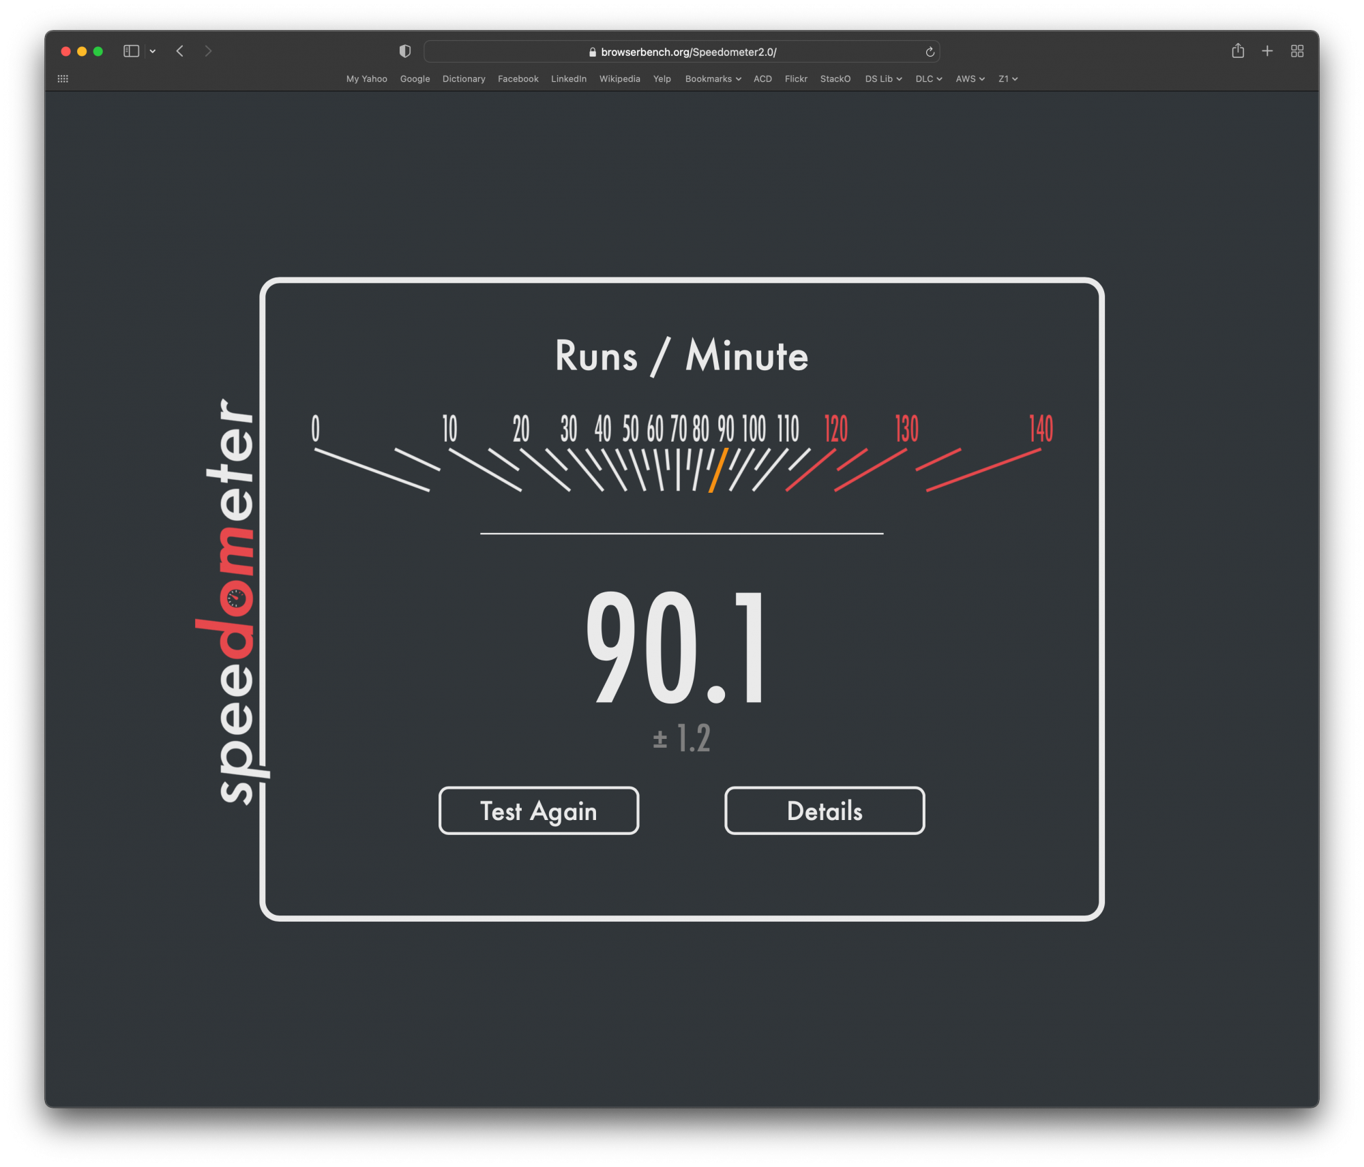This screenshot has height=1167, width=1364.
Task: Toggle the Safari sidebar button
Action: 131,51
